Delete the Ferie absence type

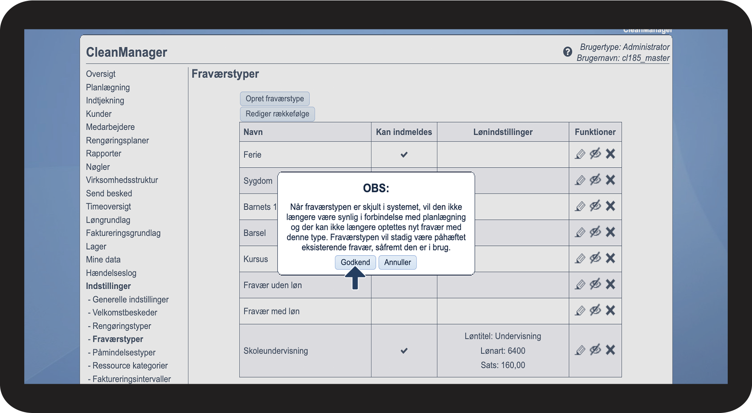coord(610,154)
